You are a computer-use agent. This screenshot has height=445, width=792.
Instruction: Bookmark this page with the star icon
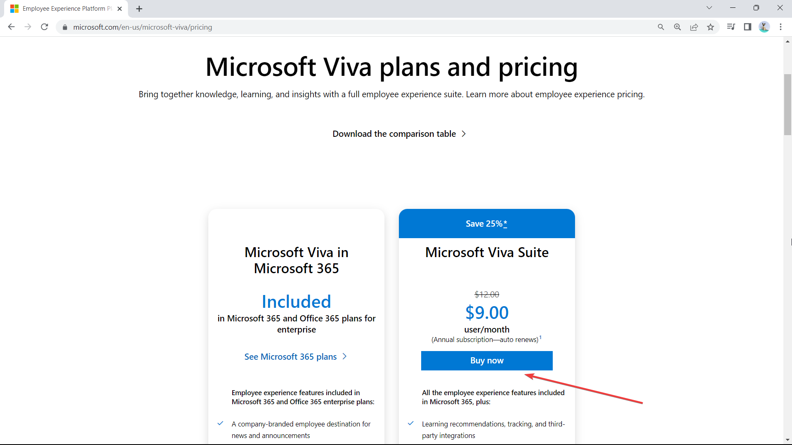(710, 27)
